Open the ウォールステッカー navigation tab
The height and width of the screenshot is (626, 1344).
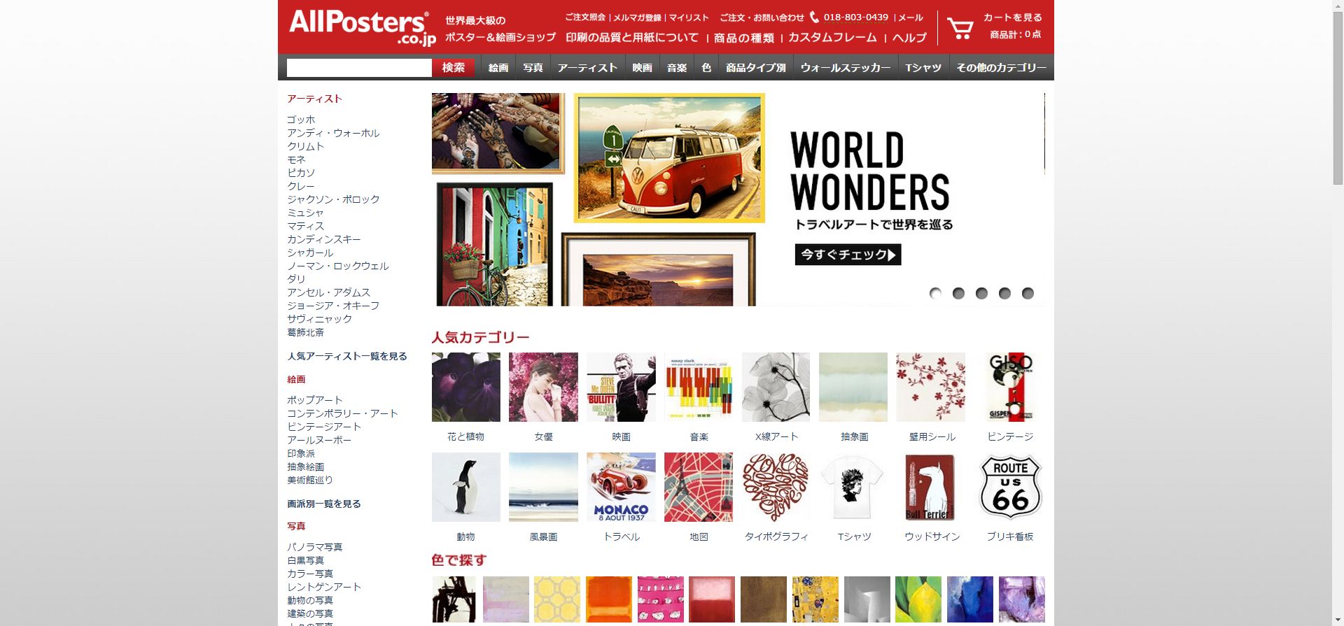pos(846,68)
